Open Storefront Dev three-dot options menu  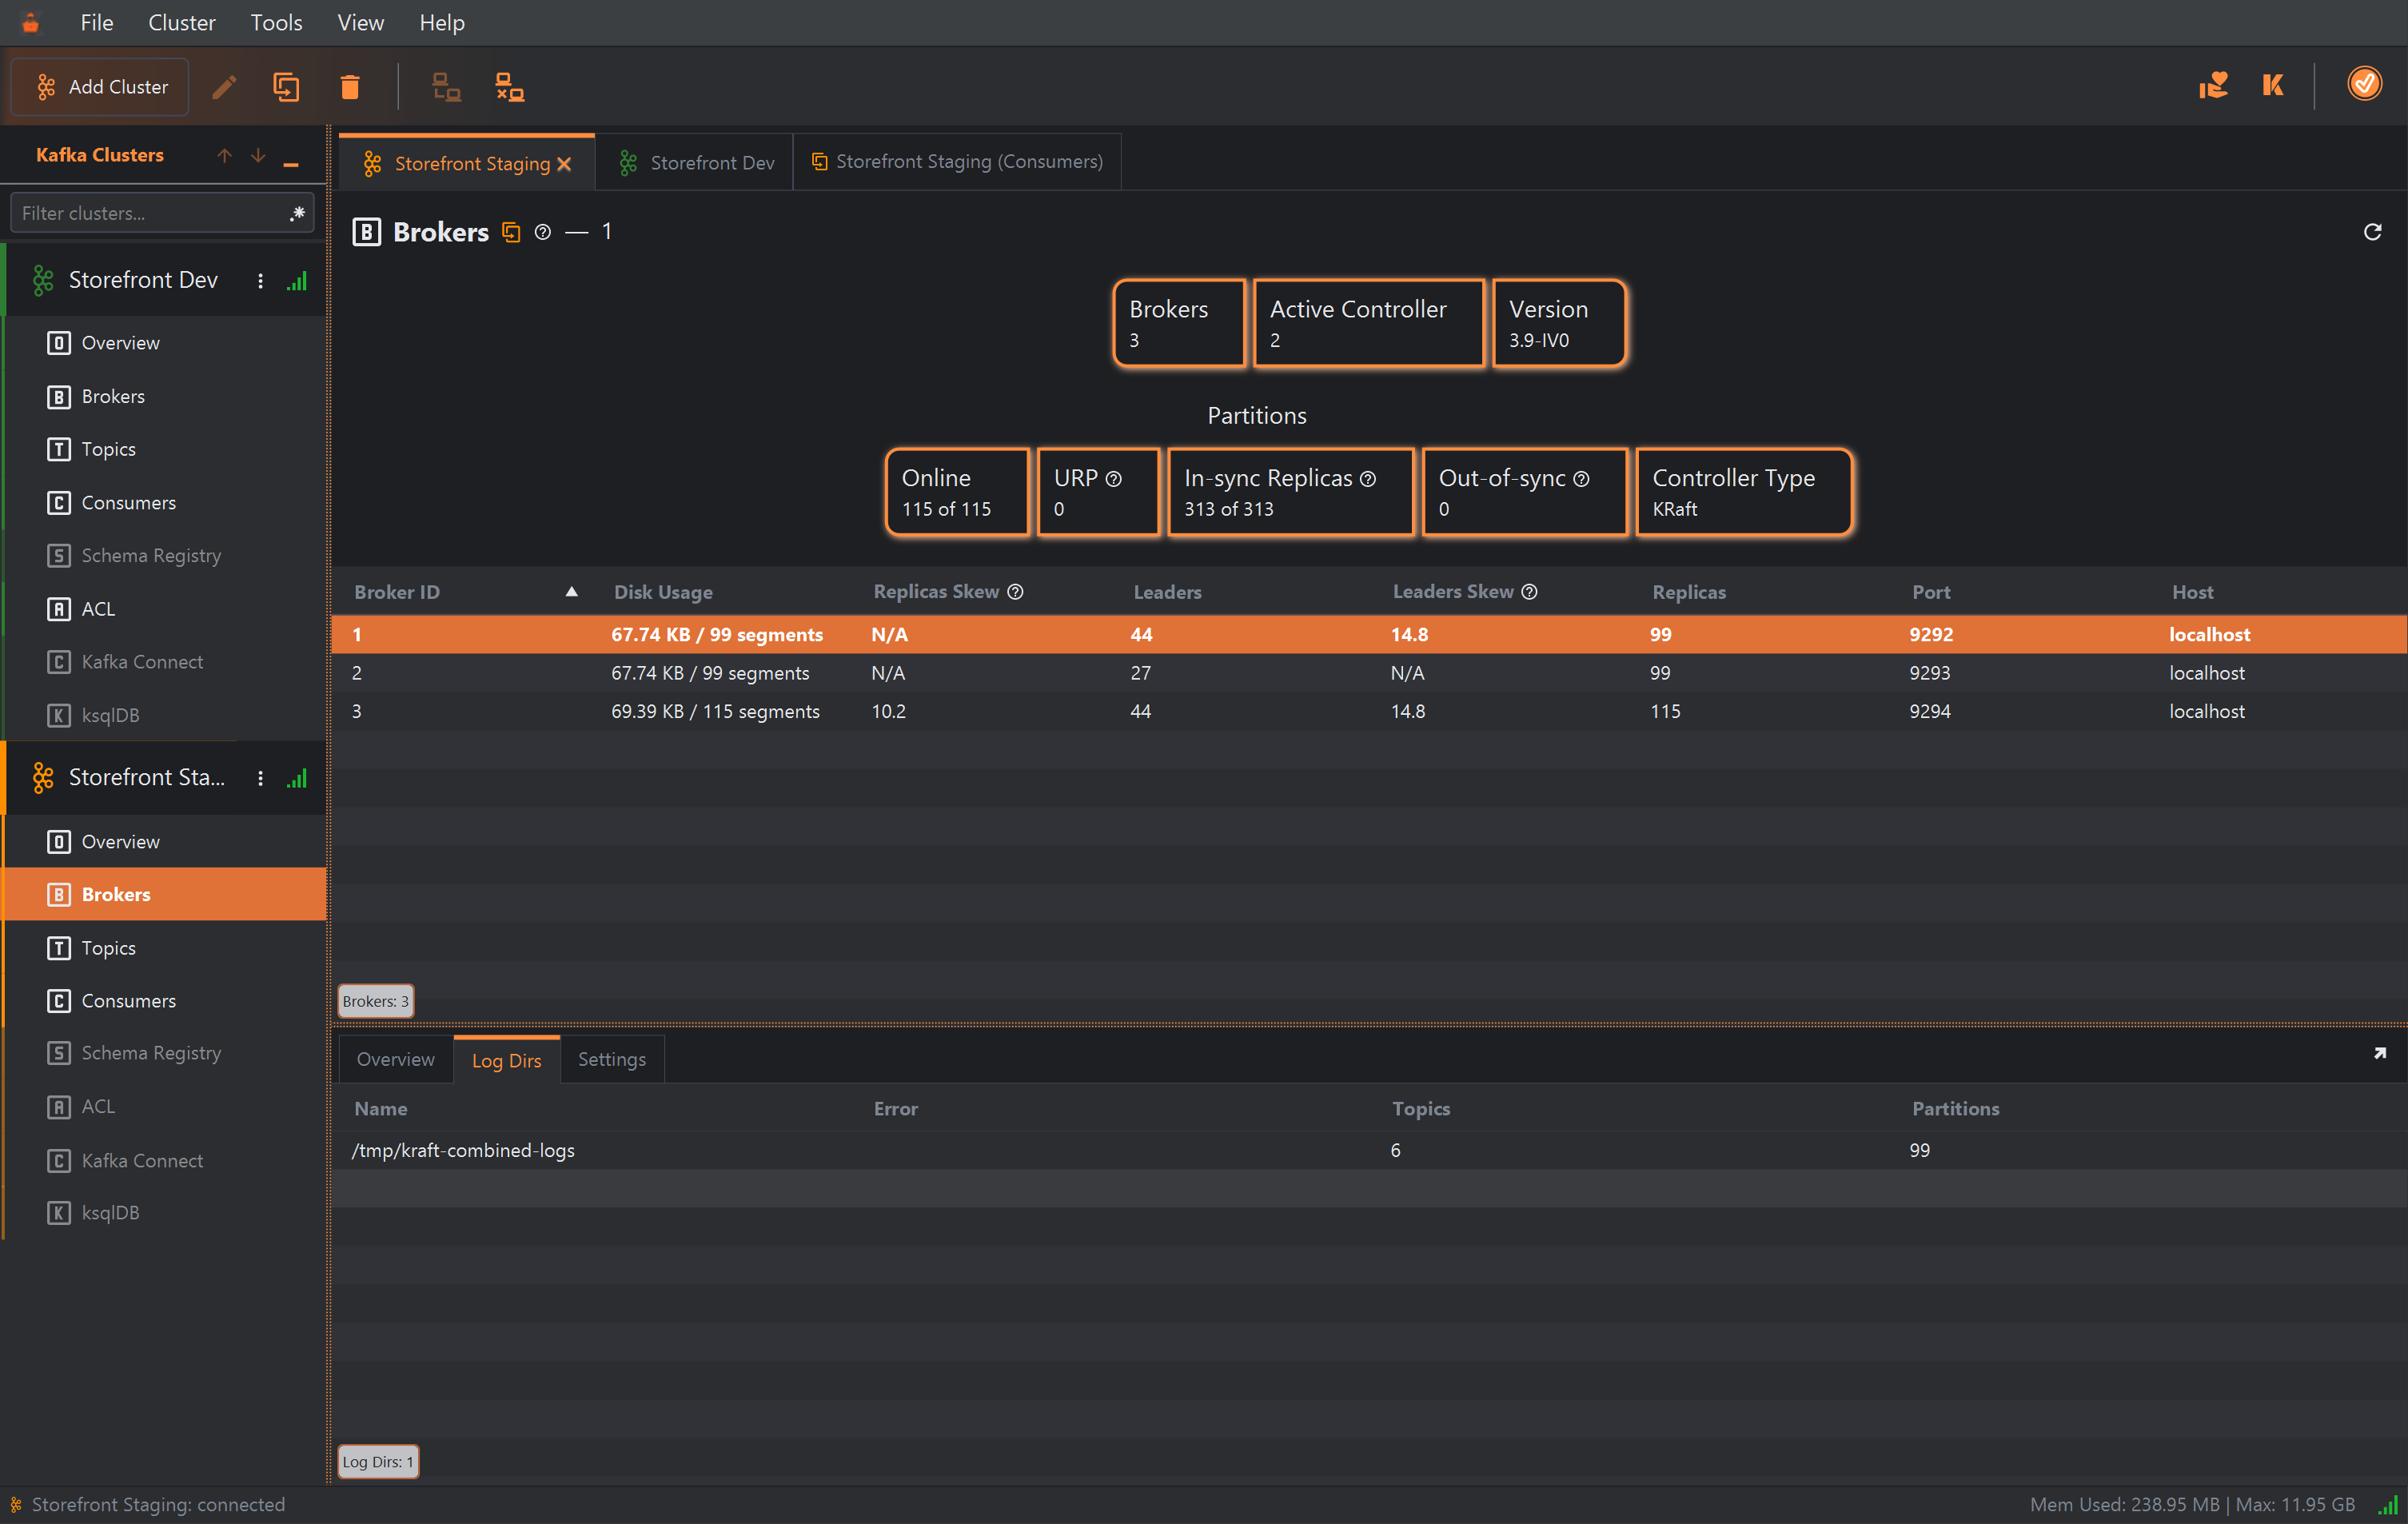(260, 281)
